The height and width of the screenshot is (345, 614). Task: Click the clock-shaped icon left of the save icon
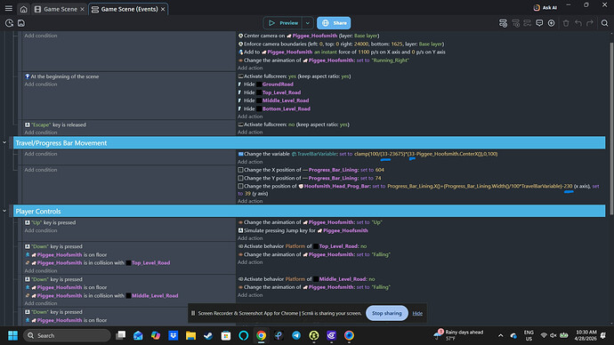9,23
